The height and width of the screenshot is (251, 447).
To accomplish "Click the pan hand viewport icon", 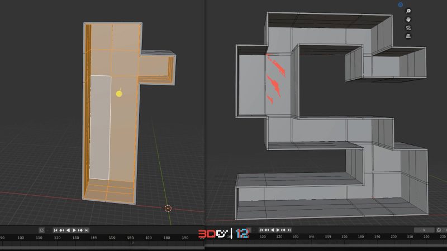I will (x=408, y=19).
